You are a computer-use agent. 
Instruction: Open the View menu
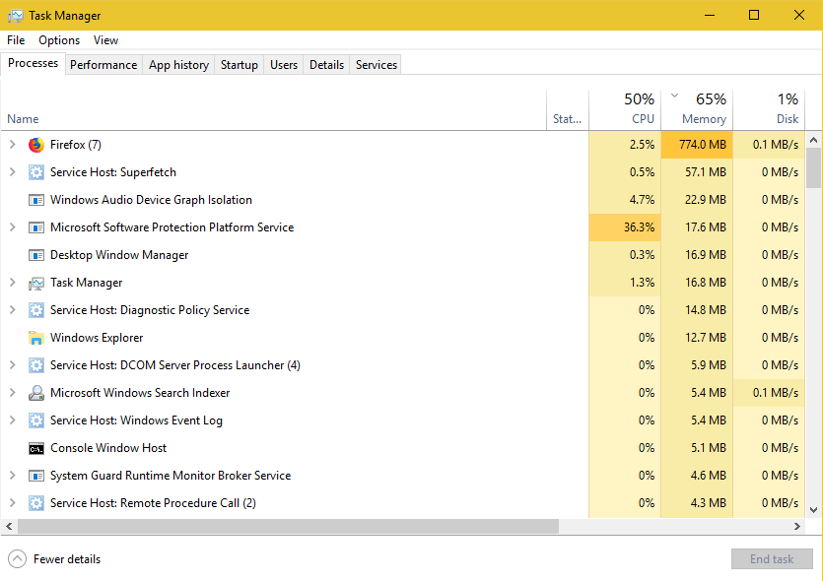pyautogui.click(x=106, y=40)
